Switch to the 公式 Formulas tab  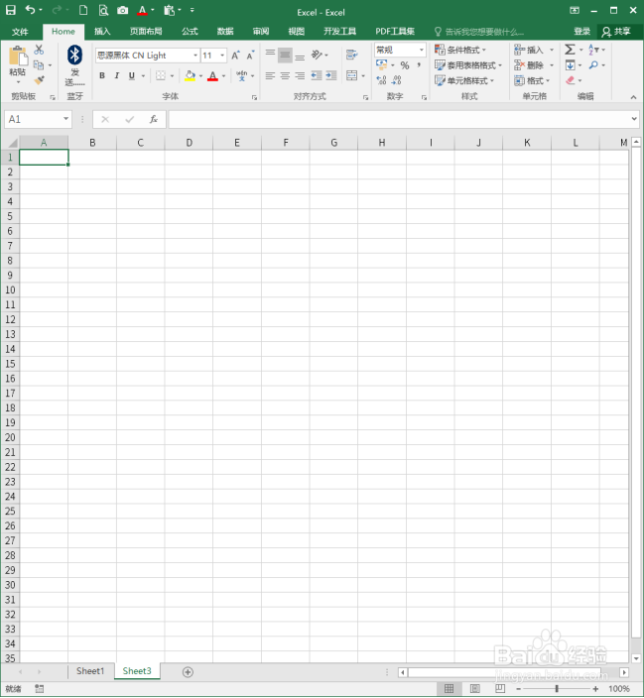190,31
